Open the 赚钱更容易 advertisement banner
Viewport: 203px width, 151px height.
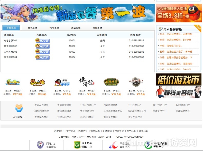click(179, 92)
